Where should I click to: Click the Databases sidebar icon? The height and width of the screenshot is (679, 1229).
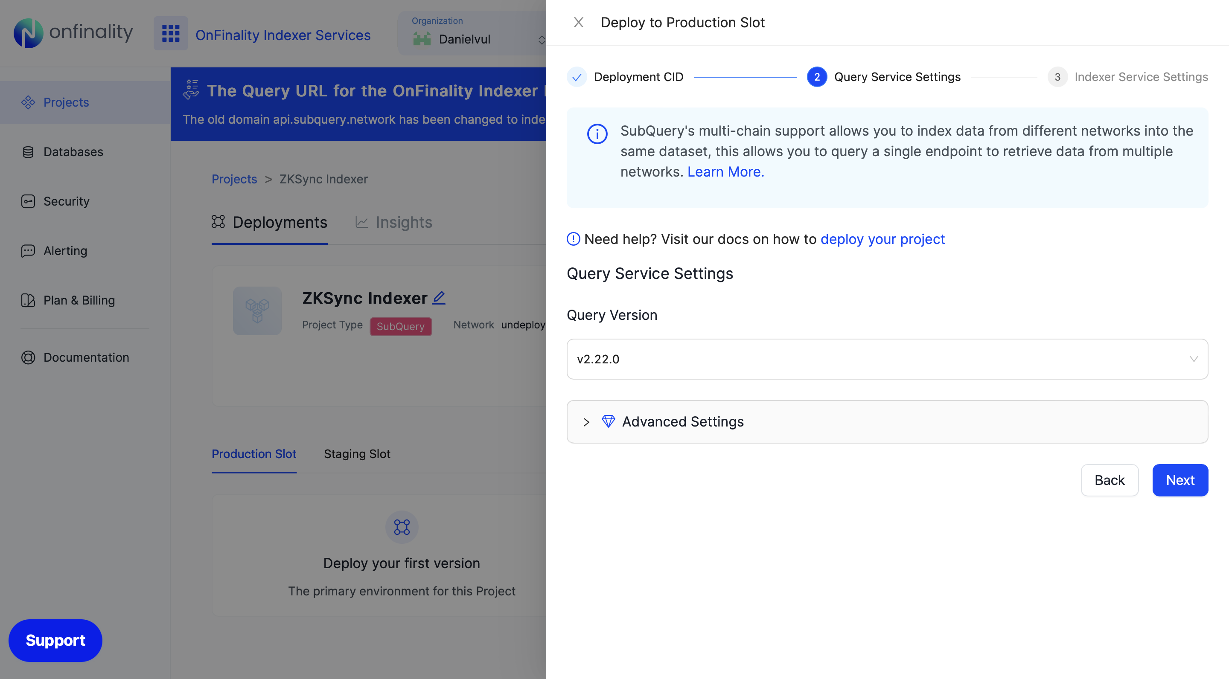pos(28,152)
